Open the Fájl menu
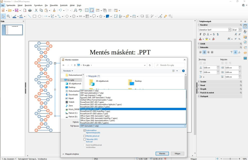This screenshot has width=248, height=160. coord(3,5)
